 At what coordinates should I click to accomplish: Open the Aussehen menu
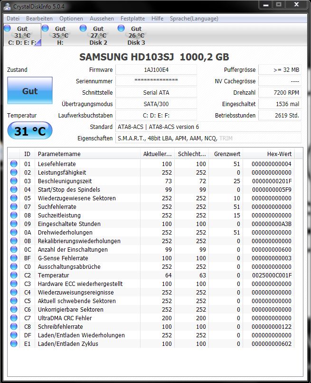[x=102, y=19]
